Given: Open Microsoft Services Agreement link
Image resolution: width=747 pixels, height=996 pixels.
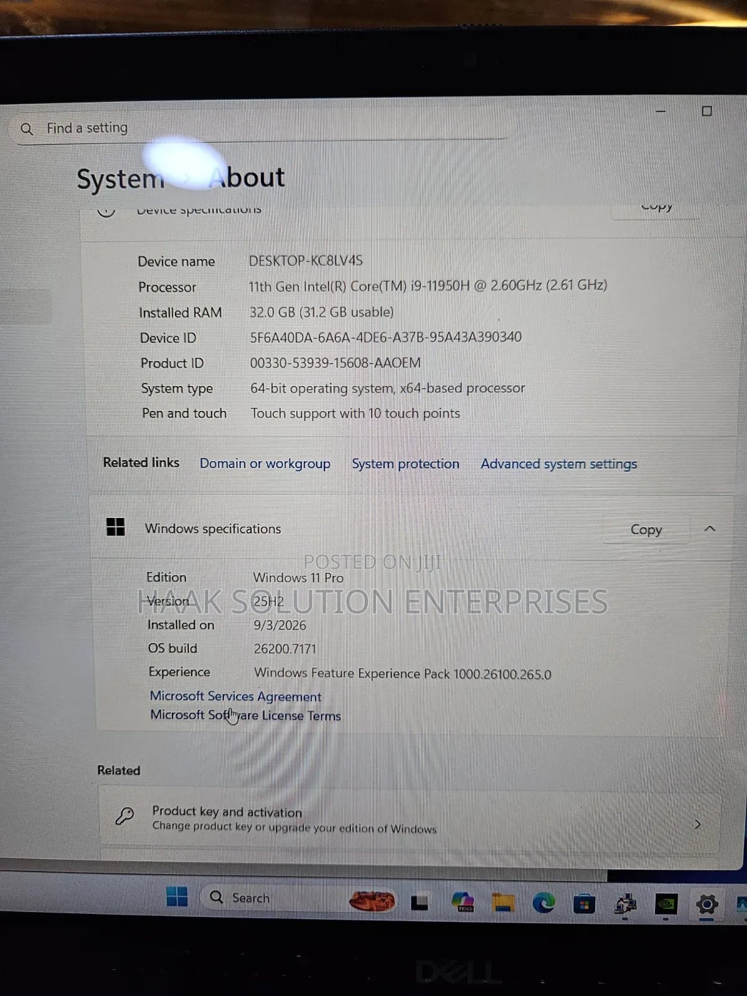Looking at the screenshot, I should pyautogui.click(x=236, y=696).
